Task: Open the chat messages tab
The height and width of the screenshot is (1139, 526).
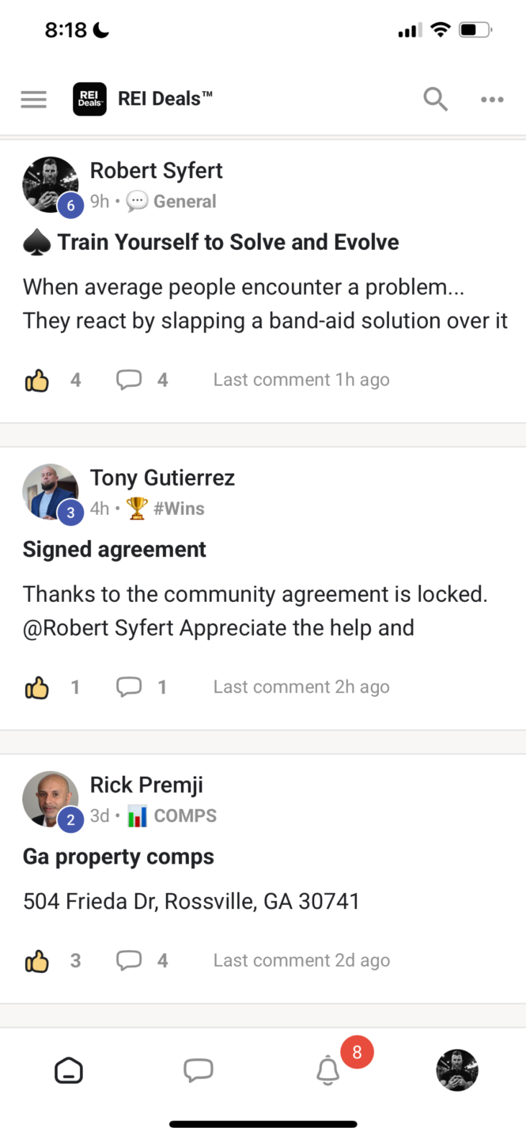Action: pos(198,1071)
